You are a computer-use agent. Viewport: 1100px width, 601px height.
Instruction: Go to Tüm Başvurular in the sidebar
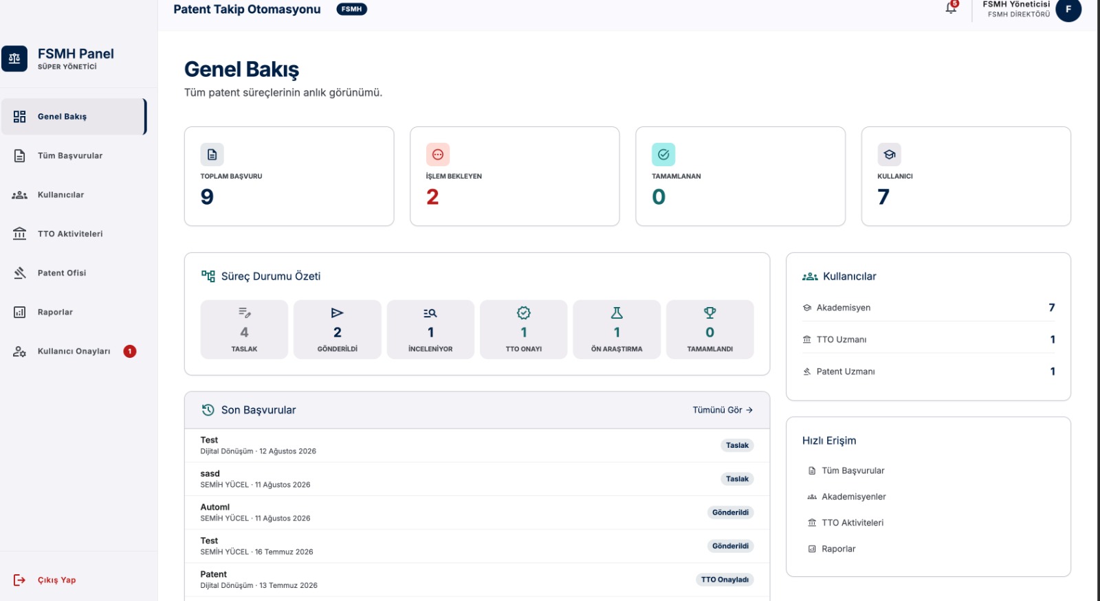click(x=74, y=156)
